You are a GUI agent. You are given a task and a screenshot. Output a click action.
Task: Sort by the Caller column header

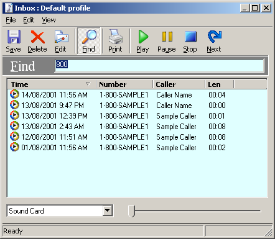pyautogui.click(x=179, y=84)
